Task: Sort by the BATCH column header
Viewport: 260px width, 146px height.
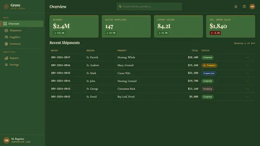Action: tap(54, 51)
